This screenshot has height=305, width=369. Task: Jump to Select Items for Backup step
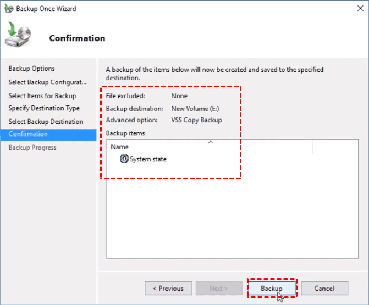(x=42, y=95)
